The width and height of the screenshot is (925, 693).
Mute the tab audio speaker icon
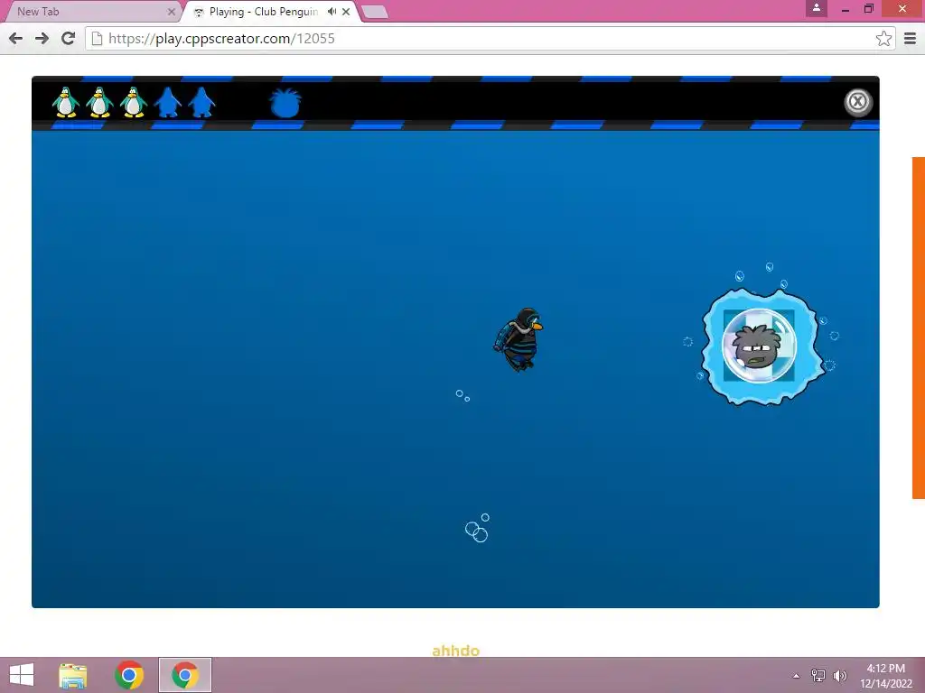pyautogui.click(x=332, y=11)
